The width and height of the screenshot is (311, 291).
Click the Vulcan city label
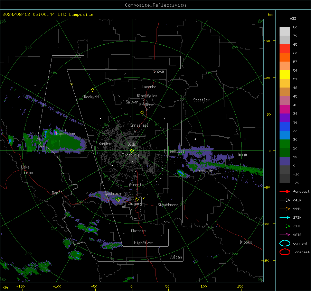coord(176,257)
